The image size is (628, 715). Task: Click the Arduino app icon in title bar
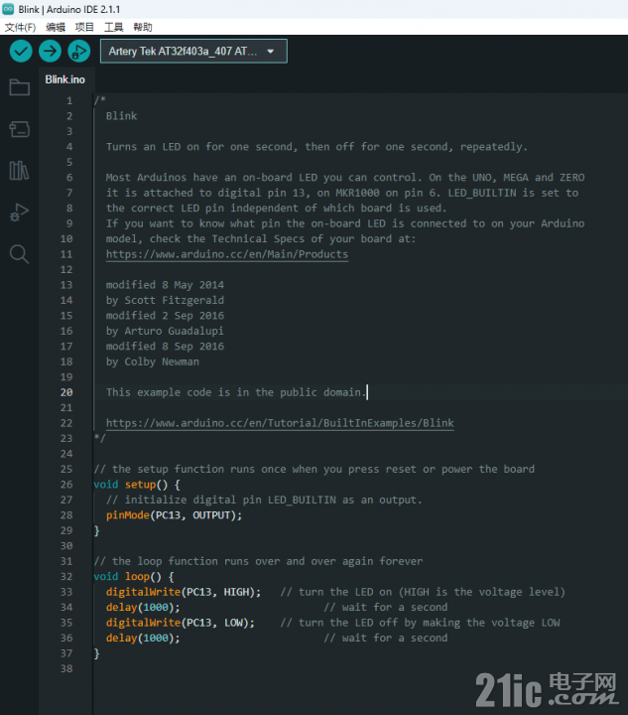click(x=8, y=9)
